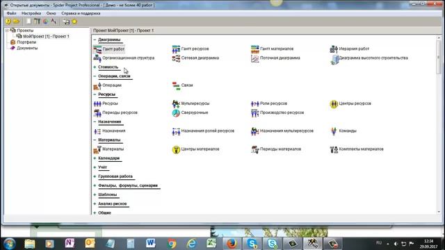Image resolution: width=445 pixels, height=250 pixels.
Task: Open Excel from the taskbar
Action: coord(211,244)
